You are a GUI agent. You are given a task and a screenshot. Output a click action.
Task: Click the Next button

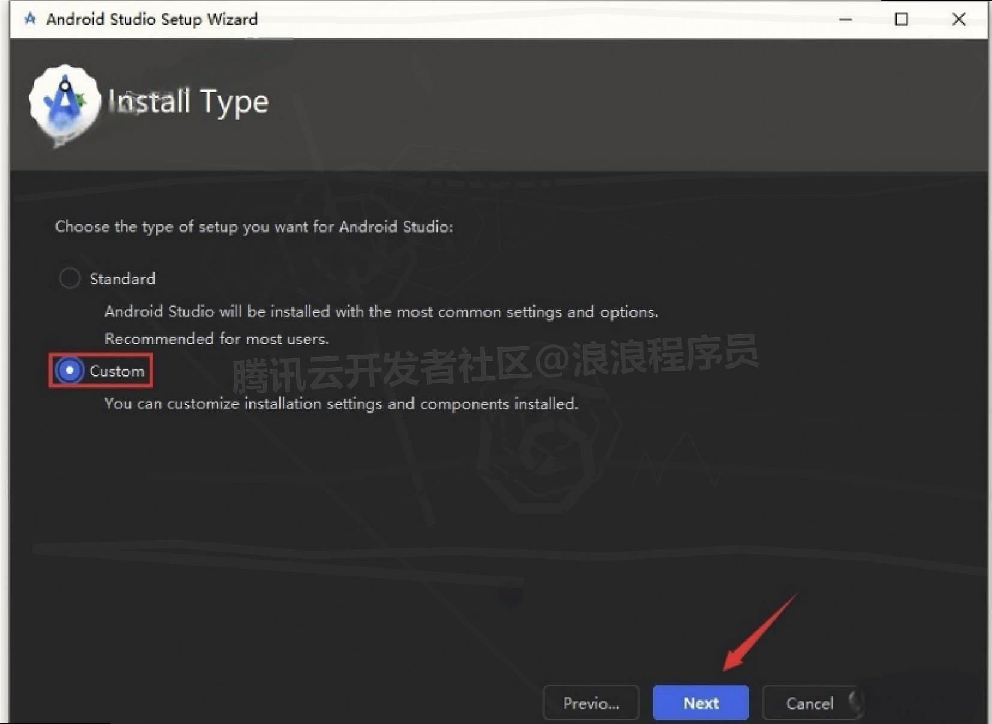700,702
